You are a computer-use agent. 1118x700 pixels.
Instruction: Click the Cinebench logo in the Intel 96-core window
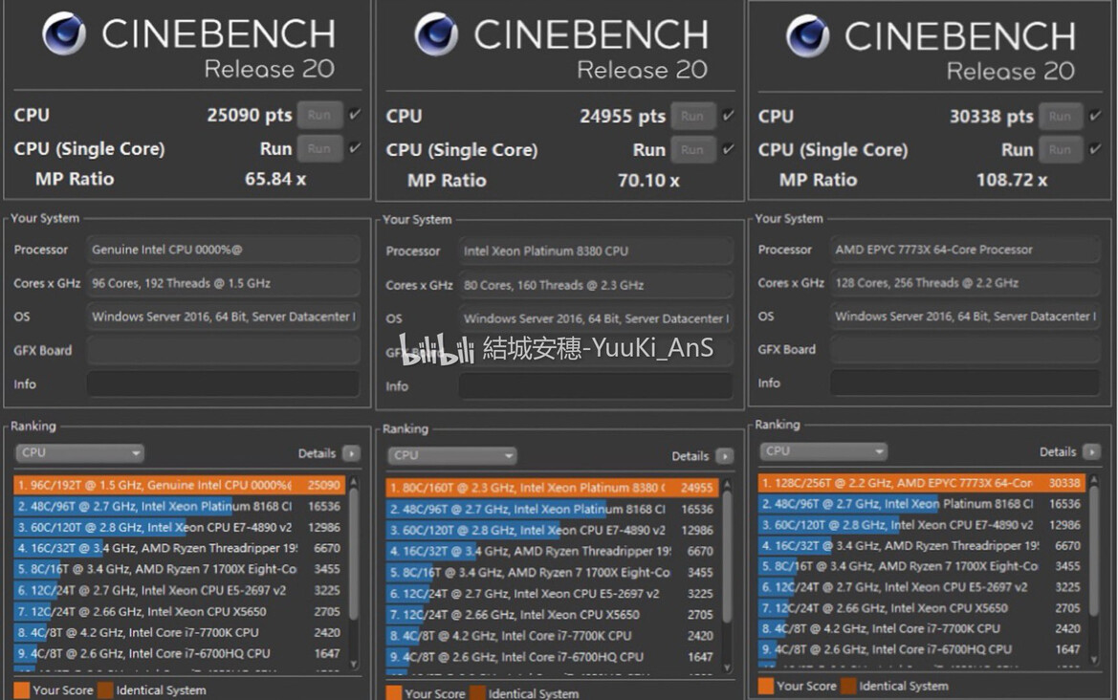63,34
